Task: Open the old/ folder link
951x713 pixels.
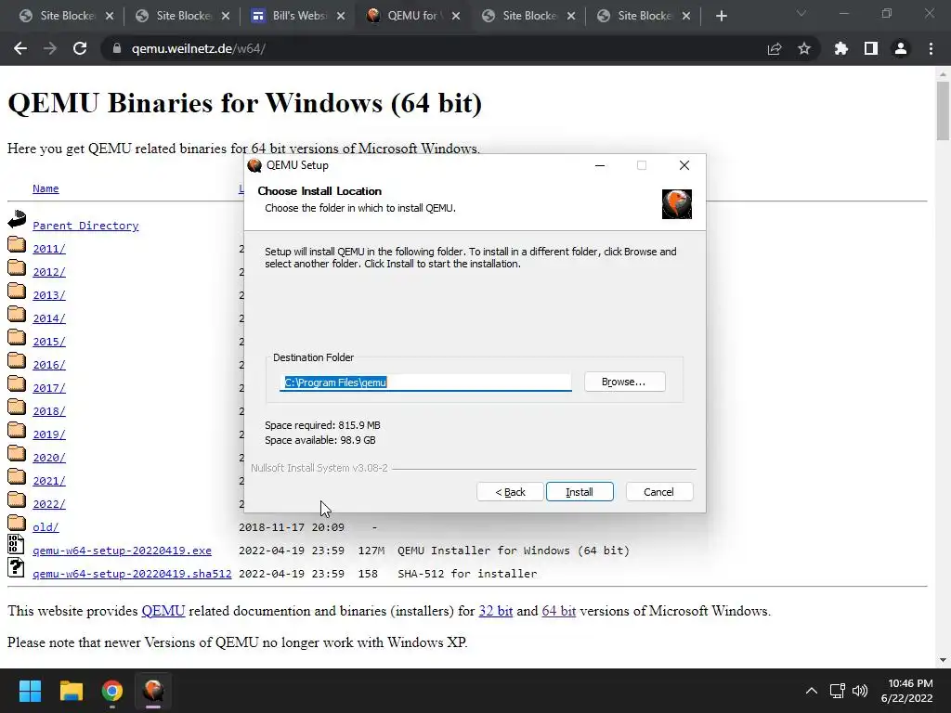Action: pos(46,527)
